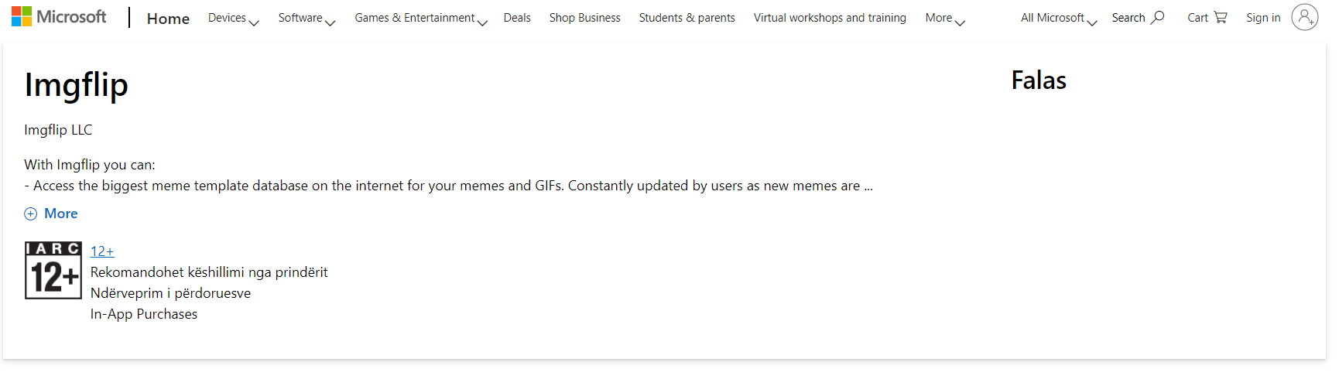1339x386 pixels.
Task: Click the circled plus icon beside More
Action: (x=31, y=214)
